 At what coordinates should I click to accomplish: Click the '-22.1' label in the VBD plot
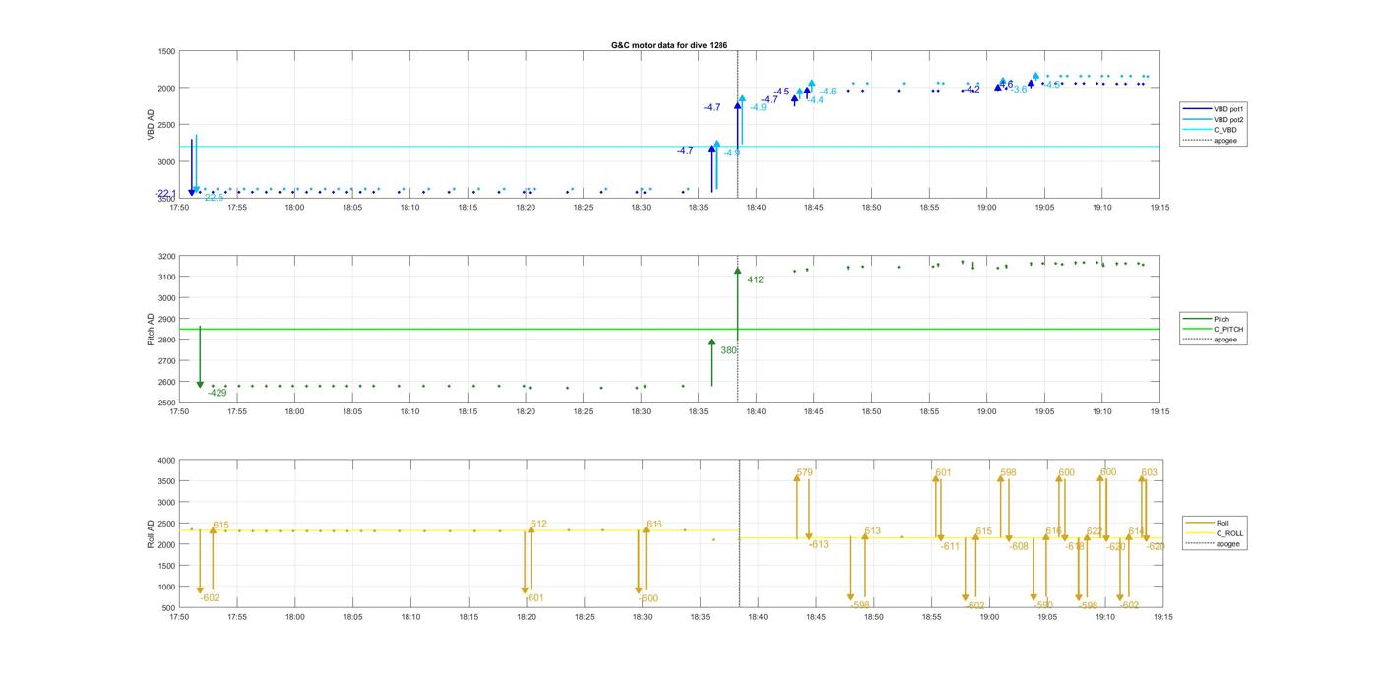pos(165,193)
